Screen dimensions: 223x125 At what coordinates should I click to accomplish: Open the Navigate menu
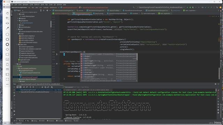tap(25, 5)
